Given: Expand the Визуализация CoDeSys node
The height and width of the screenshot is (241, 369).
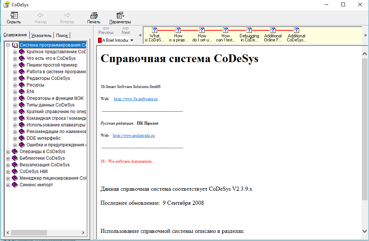Looking at the screenshot, I should [x=8, y=165].
